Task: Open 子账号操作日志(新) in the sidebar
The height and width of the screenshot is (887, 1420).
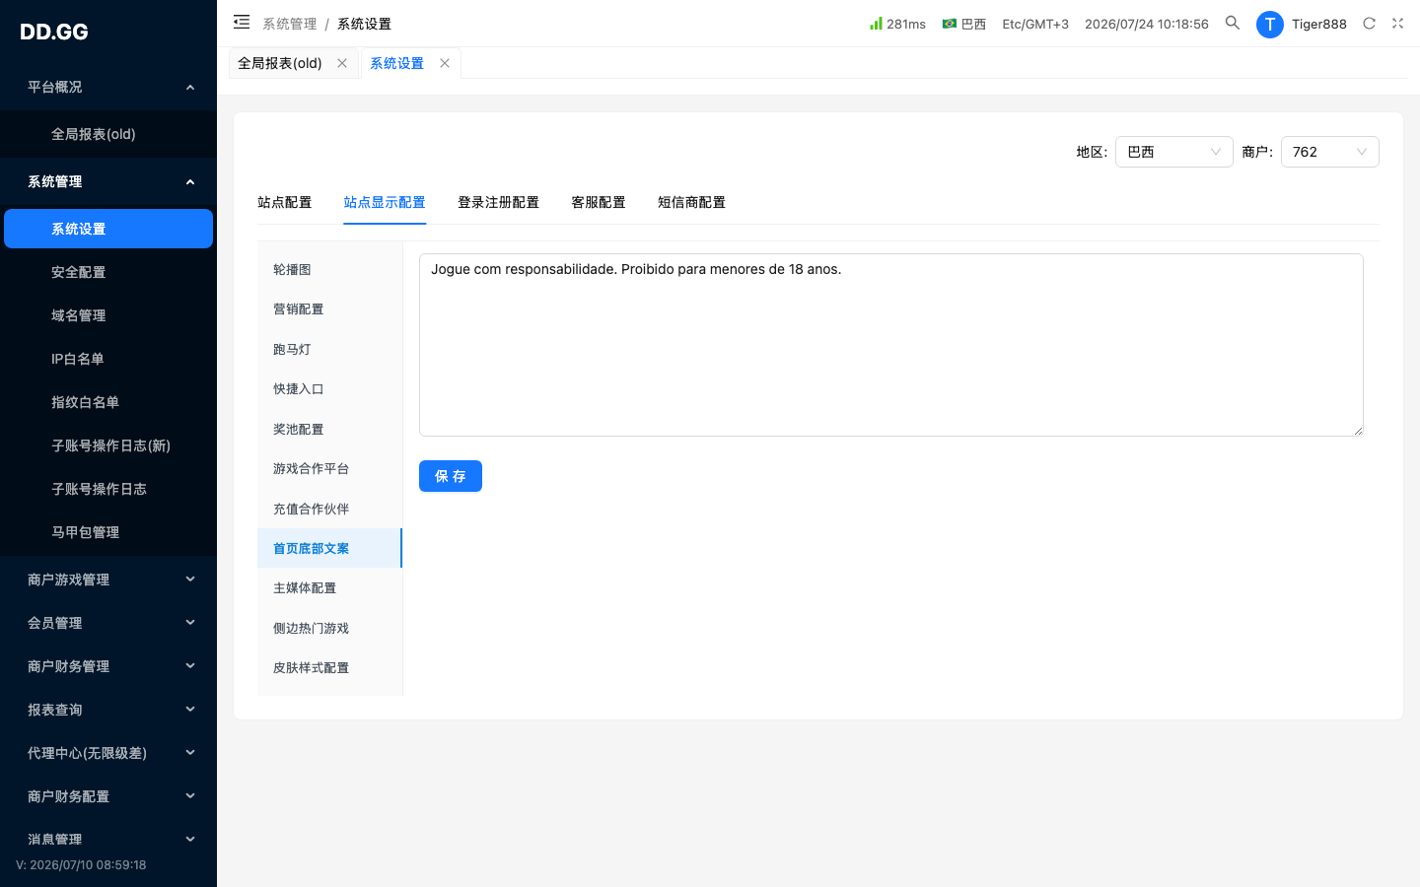Action: (x=108, y=445)
